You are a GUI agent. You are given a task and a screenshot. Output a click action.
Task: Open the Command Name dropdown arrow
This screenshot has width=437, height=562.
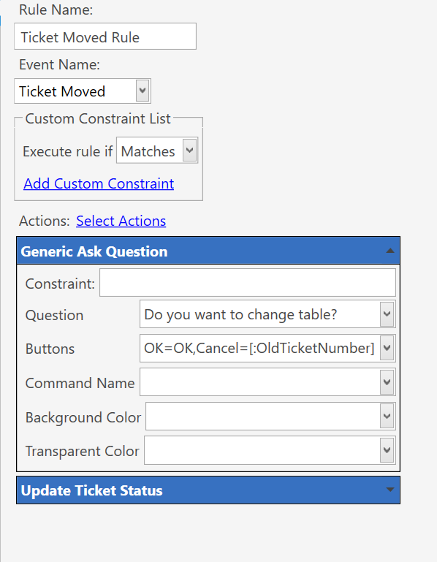pyautogui.click(x=387, y=382)
